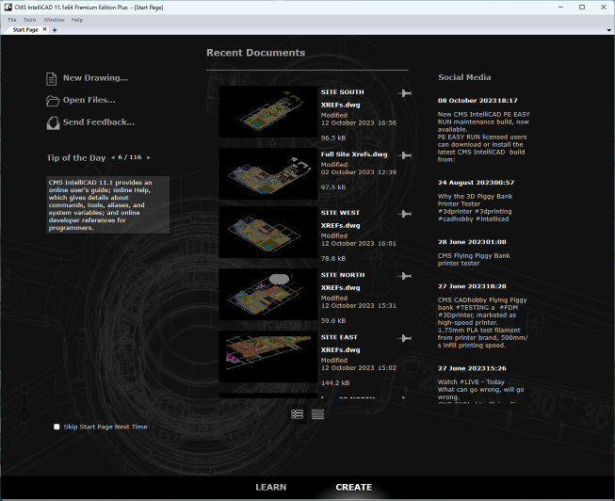Click the '144.2 kB' file size text
The width and height of the screenshot is (615, 501).
pyautogui.click(x=335, y=383)
